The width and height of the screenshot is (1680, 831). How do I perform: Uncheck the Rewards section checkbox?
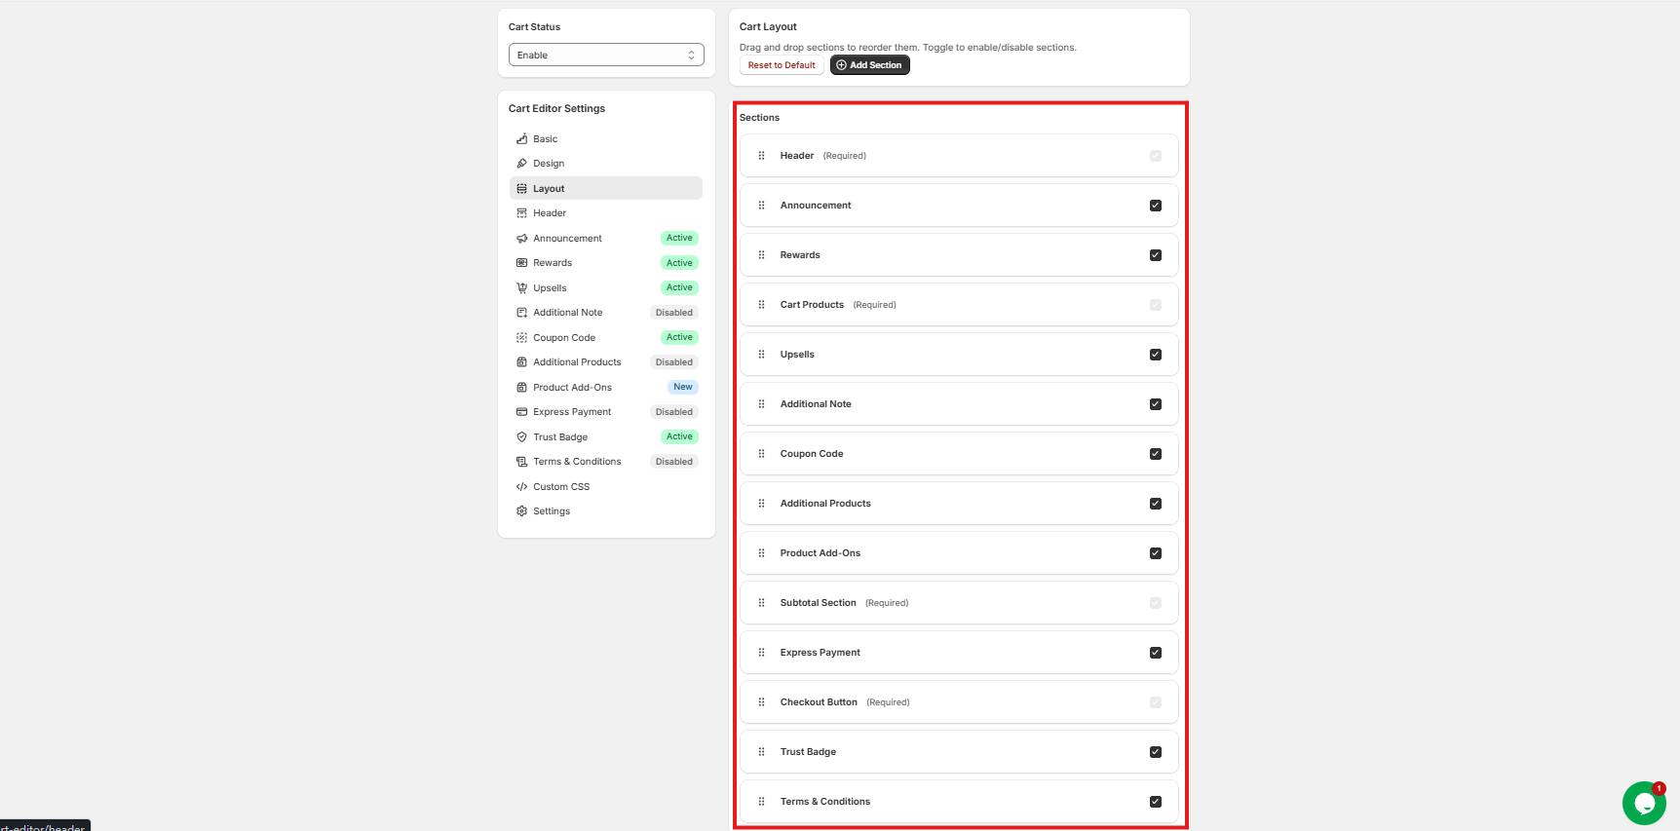(1155, 255)
